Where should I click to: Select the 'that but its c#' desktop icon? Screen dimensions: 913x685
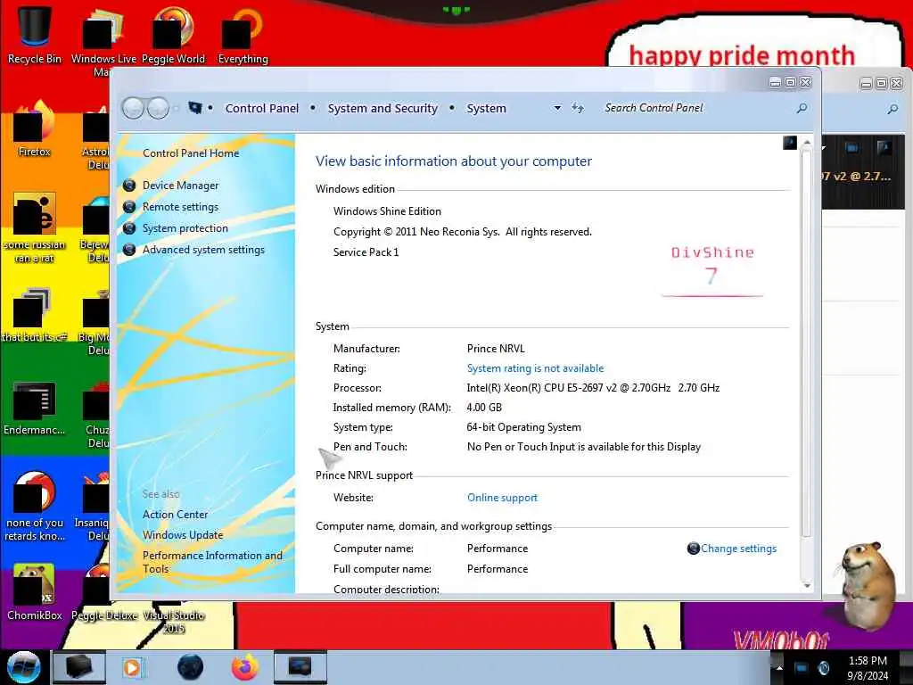(x=35, y=315)
